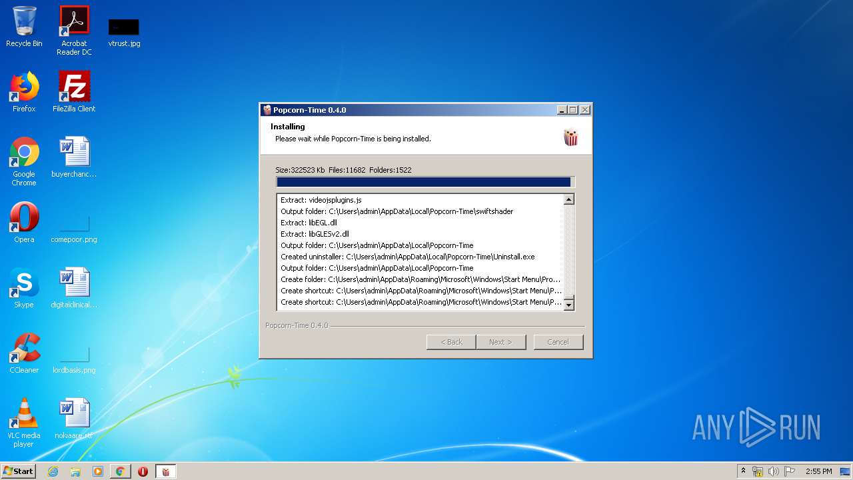Open the network tray icon
853x480 pixels.
coord(758,471)
